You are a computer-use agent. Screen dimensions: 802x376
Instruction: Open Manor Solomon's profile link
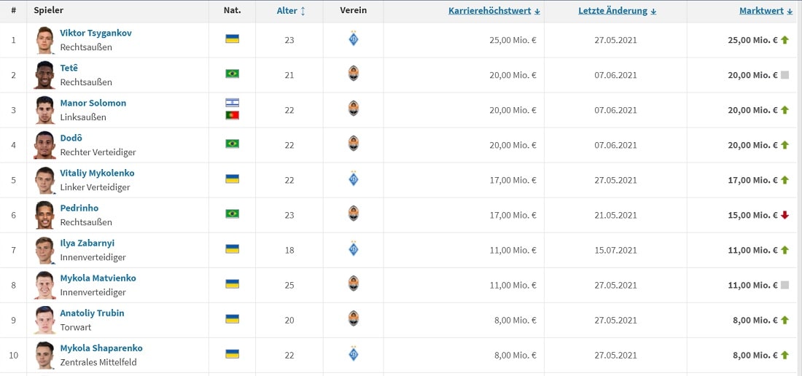pos(93,103)
